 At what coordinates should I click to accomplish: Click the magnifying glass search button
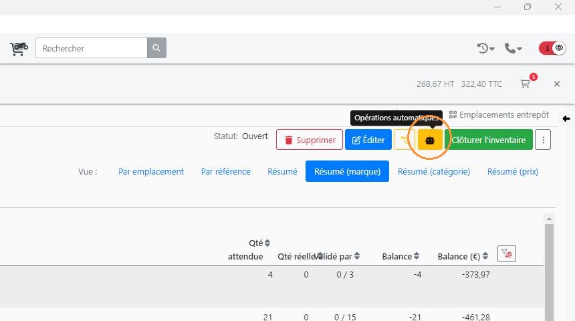coord(156,47)
